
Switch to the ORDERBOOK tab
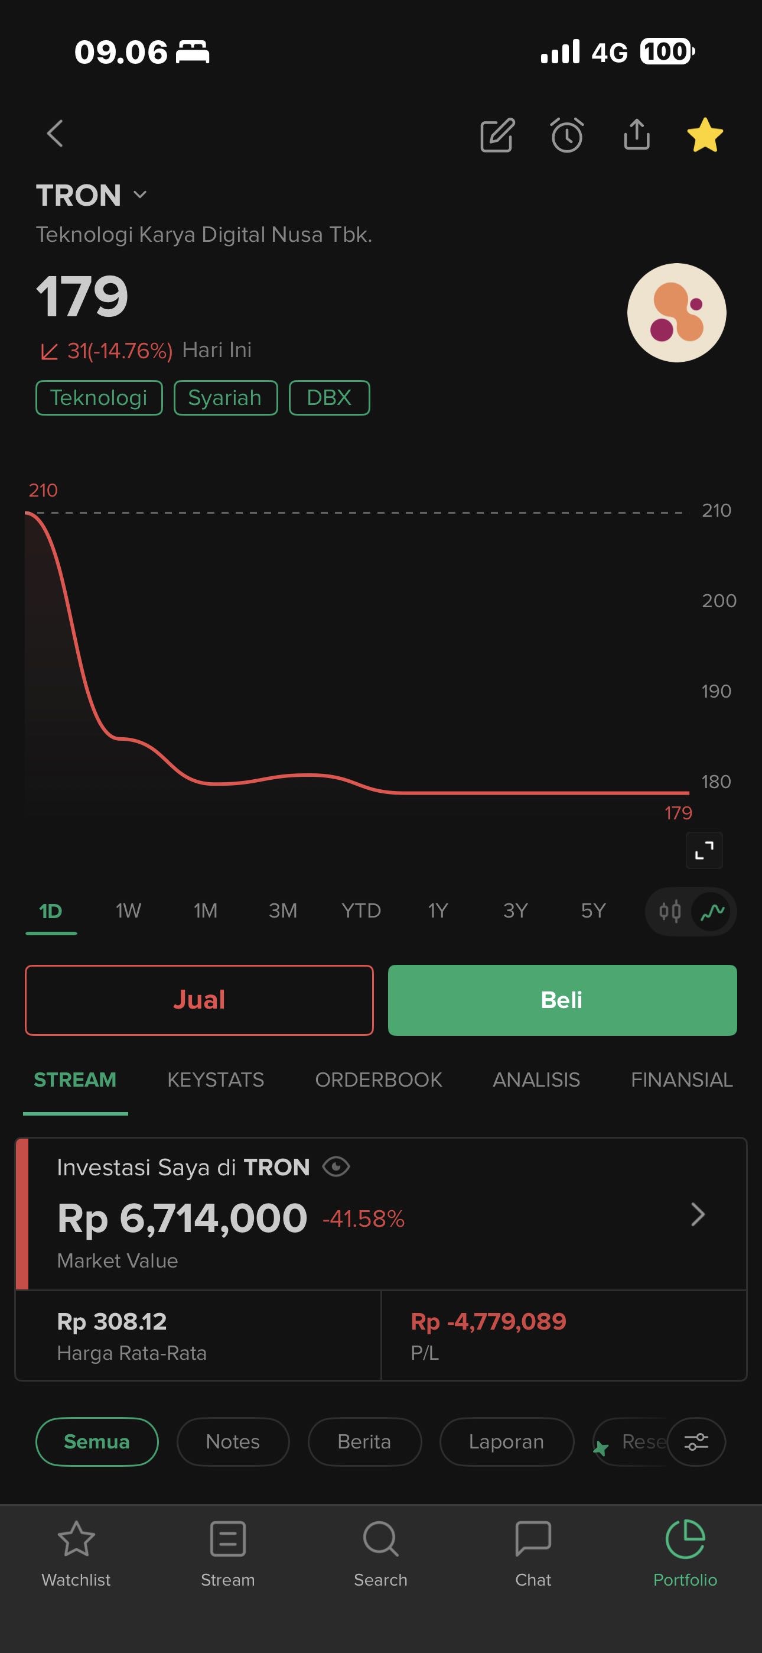pos(379,1080)
